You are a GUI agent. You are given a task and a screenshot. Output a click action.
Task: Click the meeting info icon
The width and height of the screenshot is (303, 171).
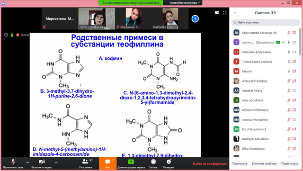coord(6,35)
